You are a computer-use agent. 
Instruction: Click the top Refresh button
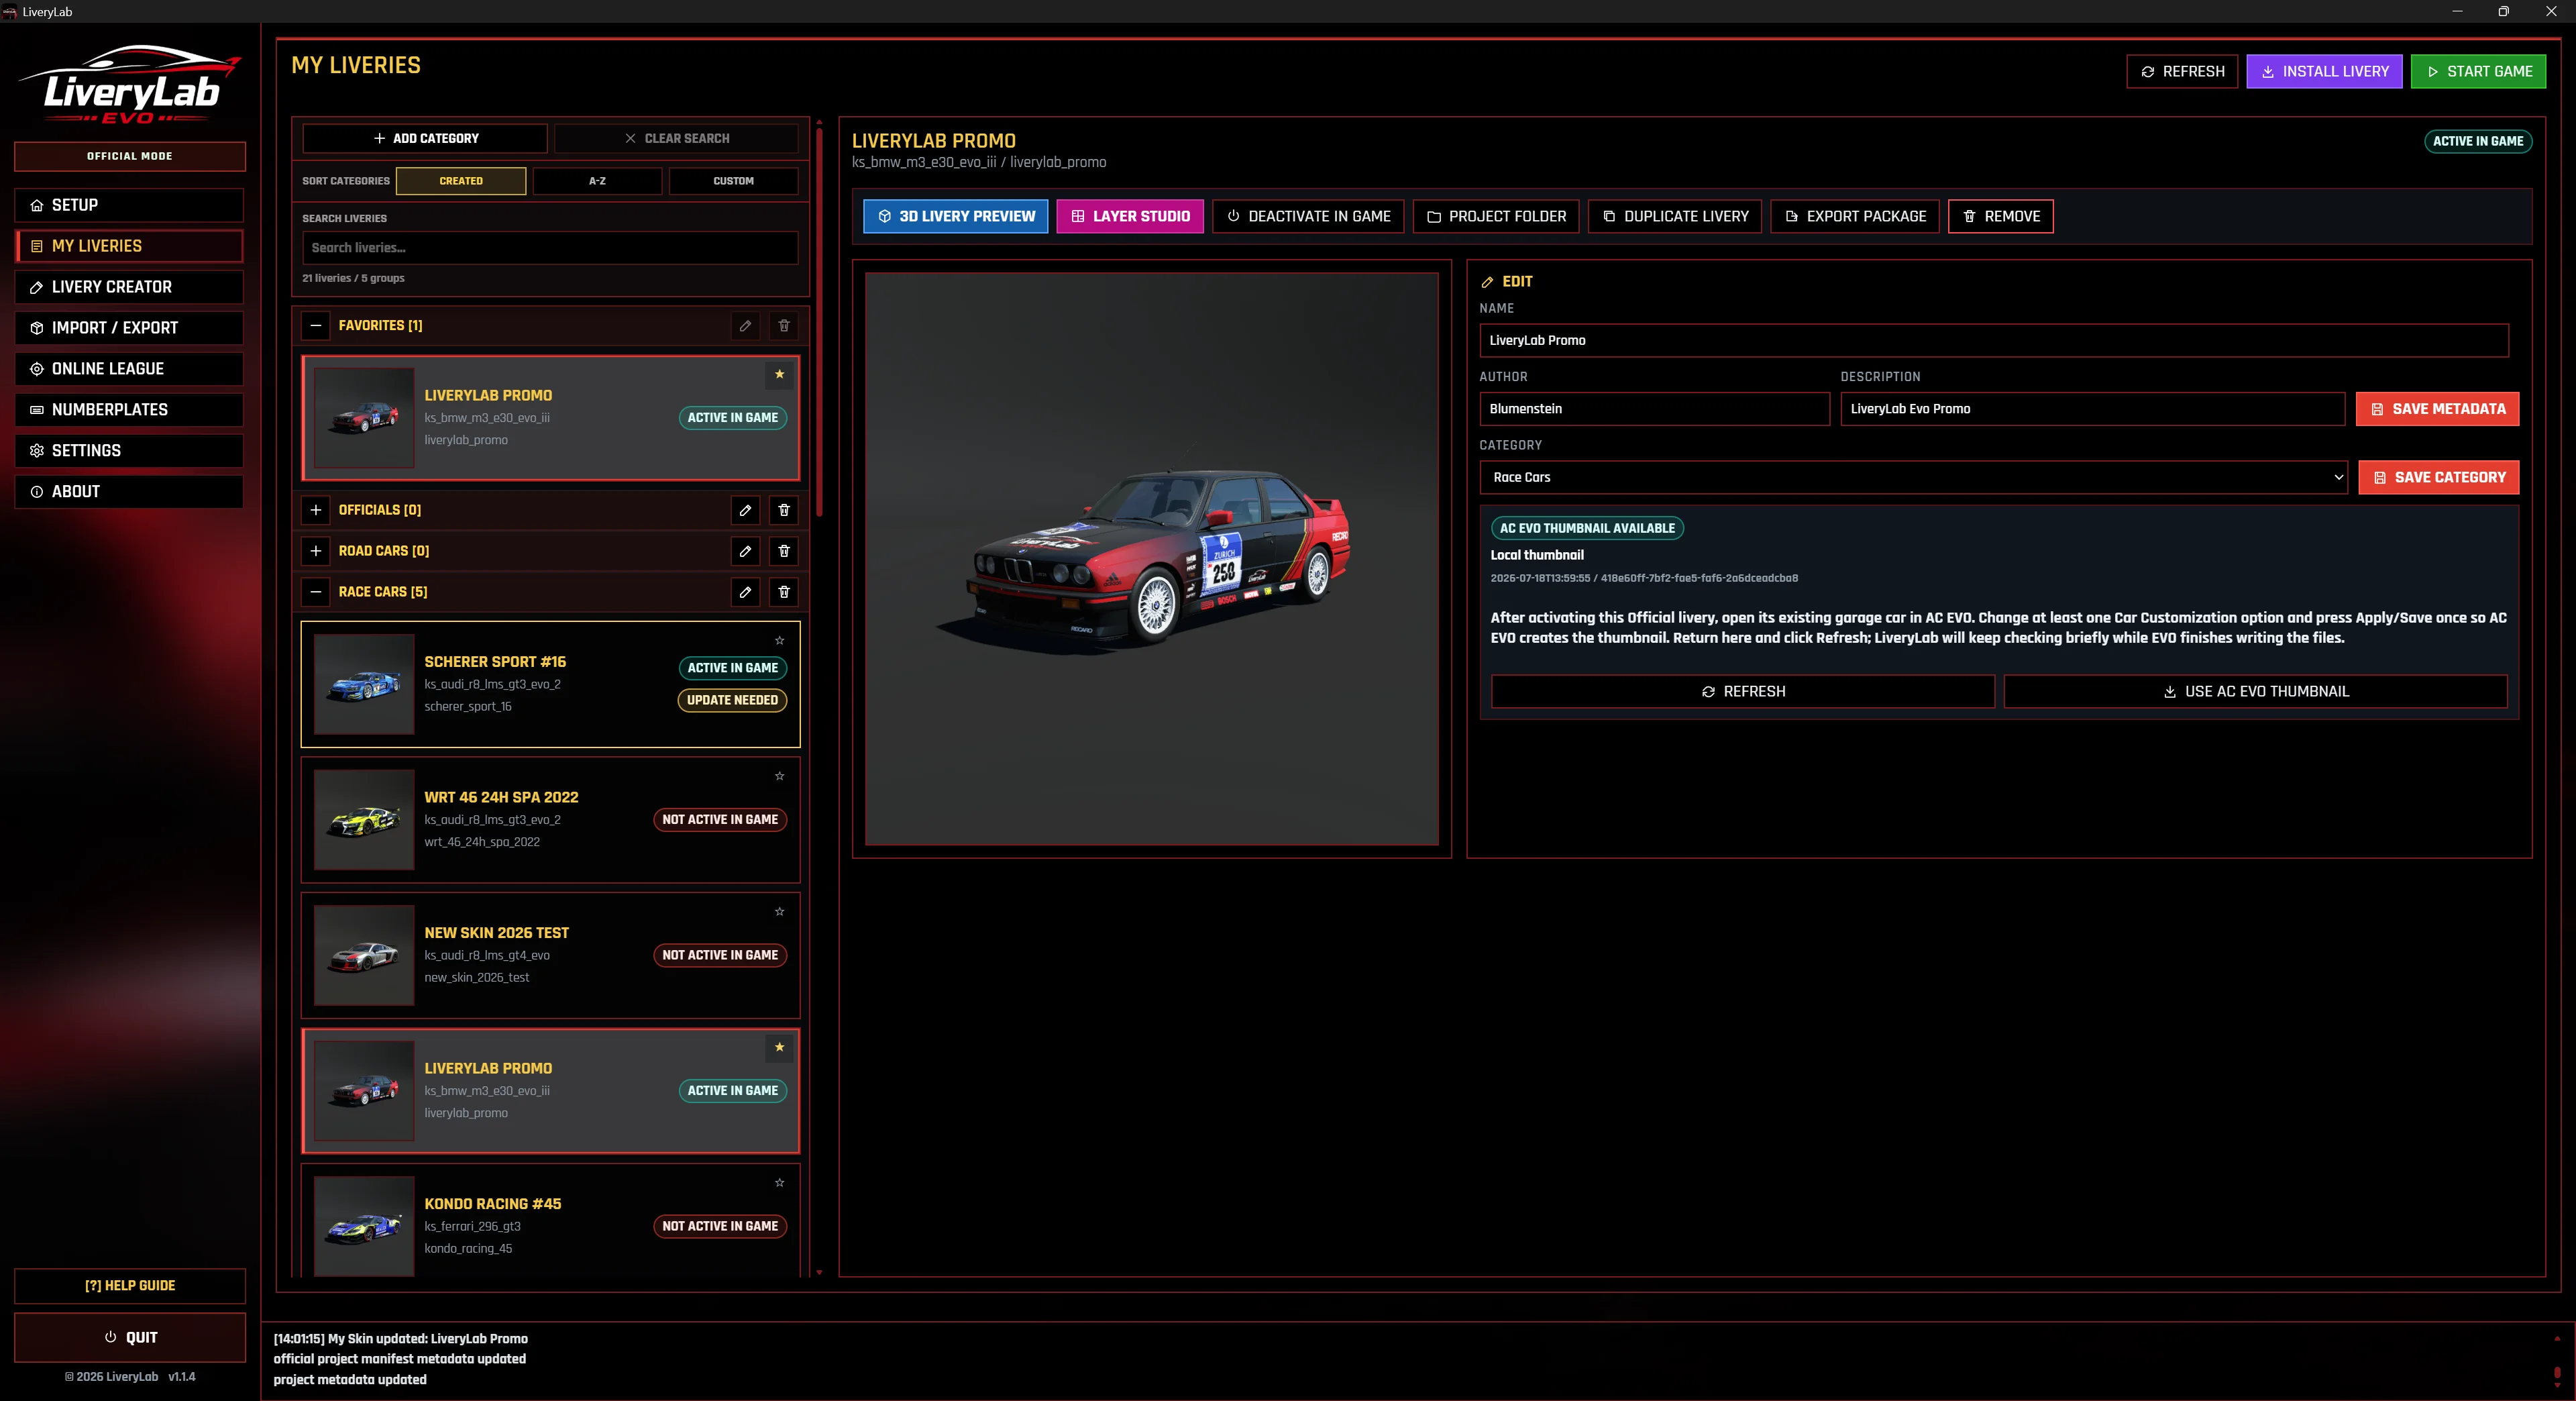[2182, 71]
